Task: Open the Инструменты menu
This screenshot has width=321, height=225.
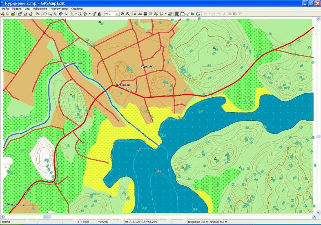Action: click(x=59, y=8)
